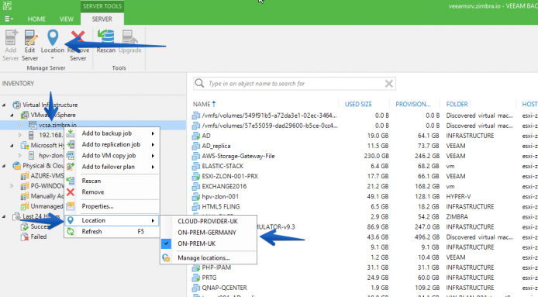Clear the search box with X icon

[388, 84]
